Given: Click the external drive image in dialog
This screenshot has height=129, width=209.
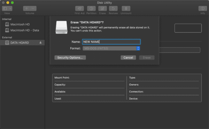Looking at the screenshot, I should click(x=61, y=27).
